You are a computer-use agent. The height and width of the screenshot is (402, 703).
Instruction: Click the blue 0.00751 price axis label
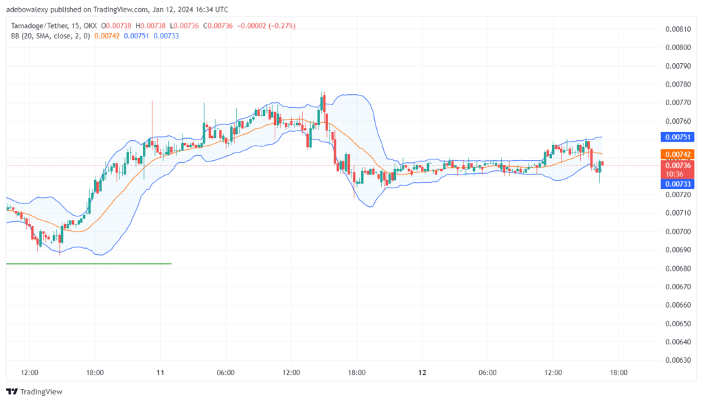[x=678, y=137]
